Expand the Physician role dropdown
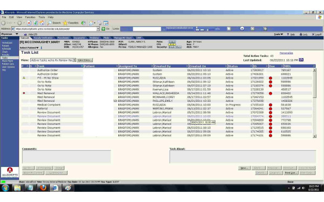The height and width of the screenshot is (202, 324). 10,34
